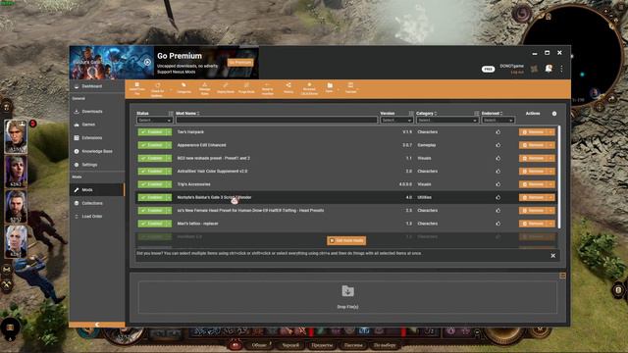Toggle Enabled for BG3 new redhaide preset
Viewport: 628px width, 353px height.
click(151, 158)
